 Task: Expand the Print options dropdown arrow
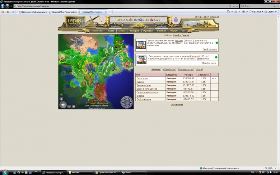point(247,12)
